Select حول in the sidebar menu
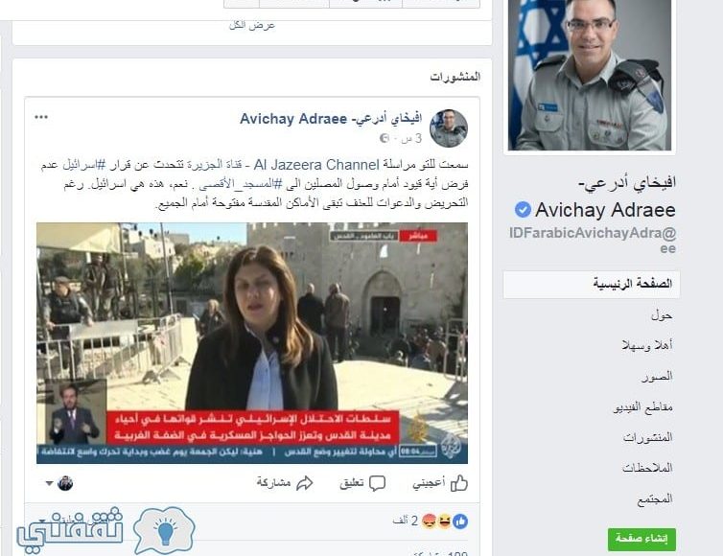Screen dimensions: 723x556 [662, 315]
